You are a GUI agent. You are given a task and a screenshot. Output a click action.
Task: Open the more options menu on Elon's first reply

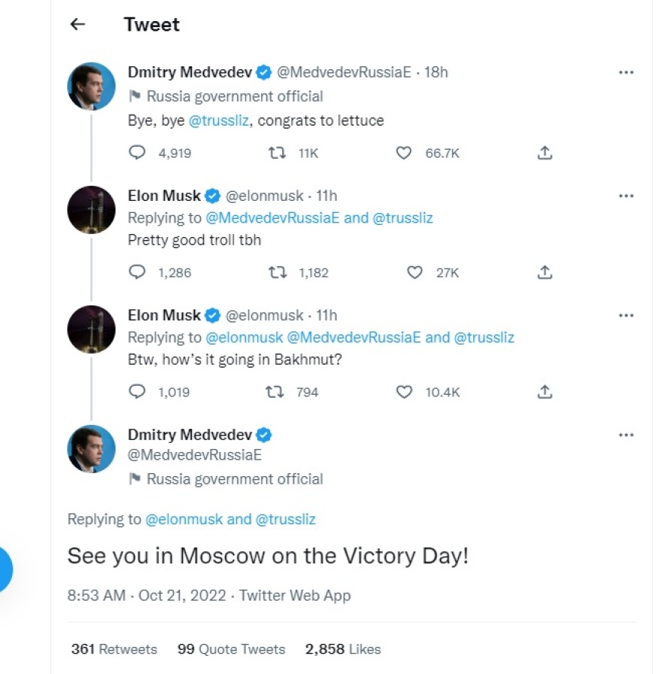(x=626, y=196)
